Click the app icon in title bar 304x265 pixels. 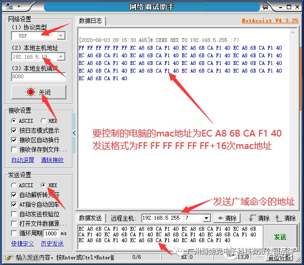9,6
